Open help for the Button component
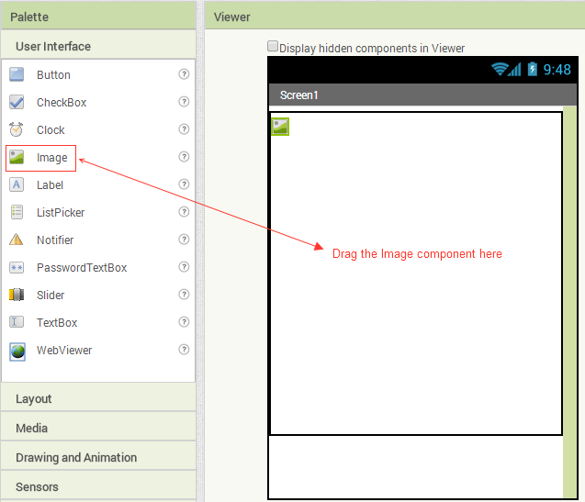The image size is (585, 502). coord(184,75)
